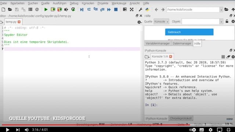Go back with the left arrow icon
Viewport: 235px width, 132px height.
(x=156, y=10)
